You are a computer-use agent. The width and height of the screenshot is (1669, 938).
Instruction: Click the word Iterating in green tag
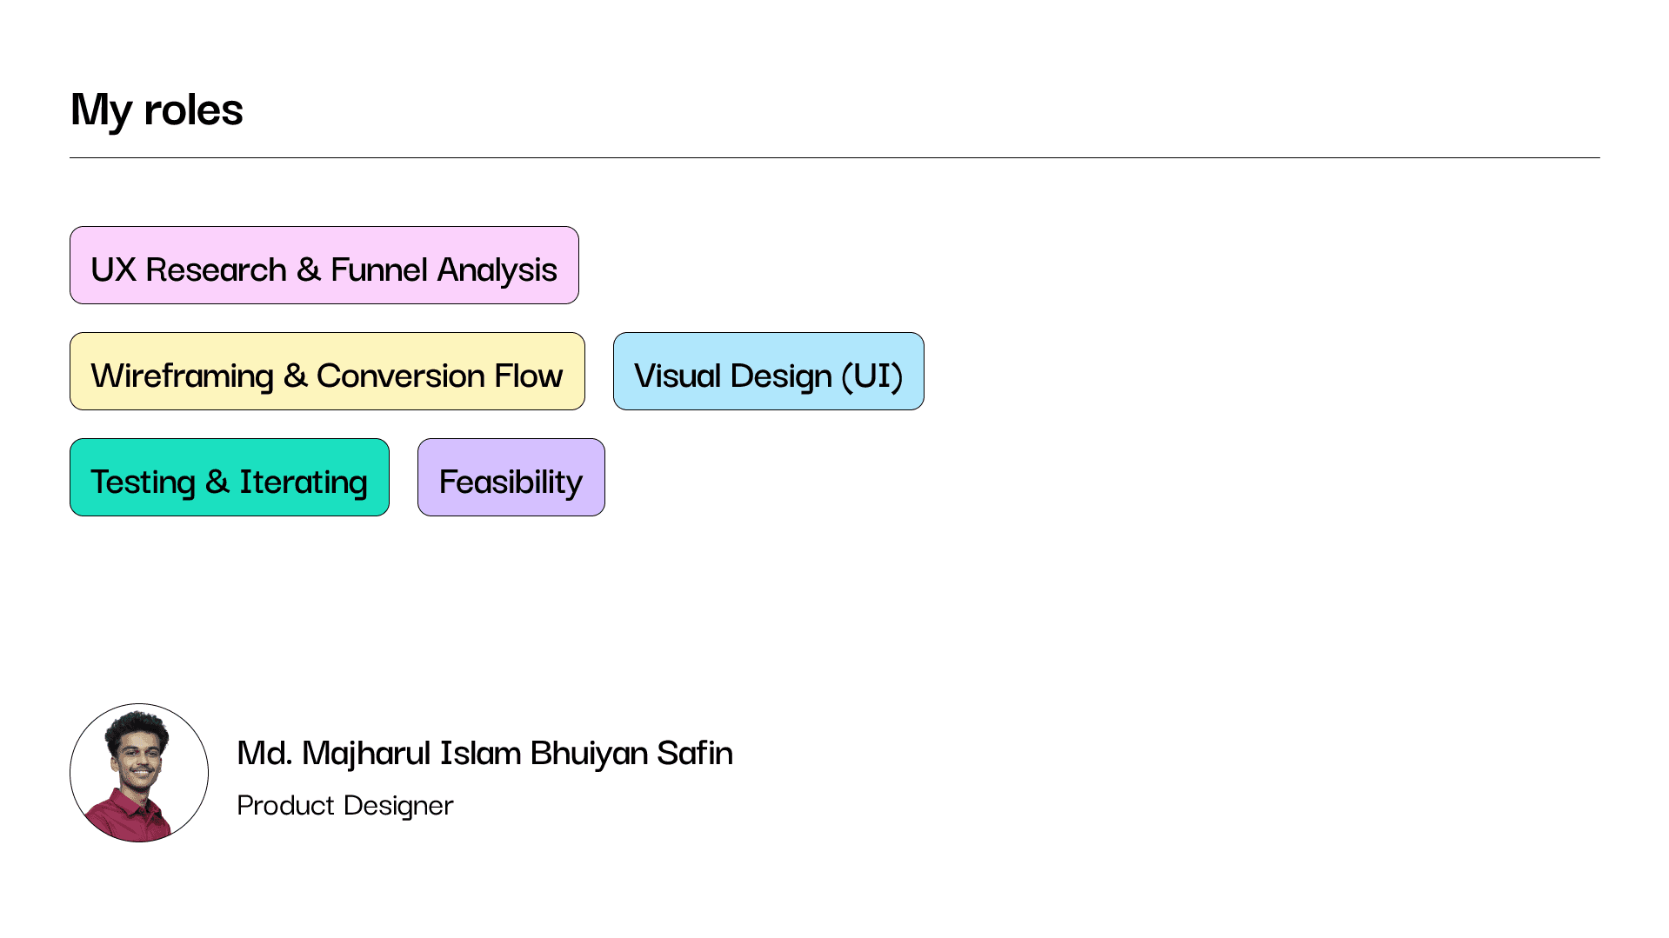[x=304, y=482]
